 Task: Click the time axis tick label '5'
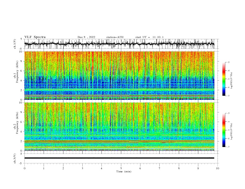(121, 168)
